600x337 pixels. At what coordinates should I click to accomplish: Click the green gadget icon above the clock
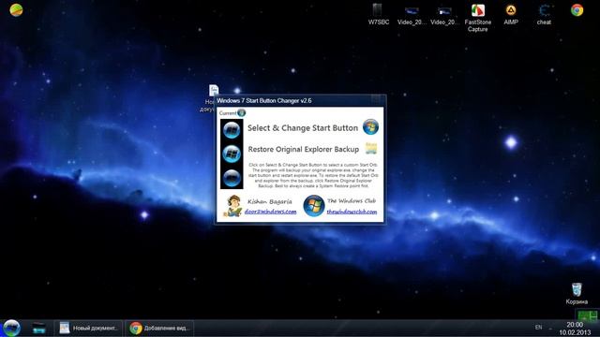[587, 316]
